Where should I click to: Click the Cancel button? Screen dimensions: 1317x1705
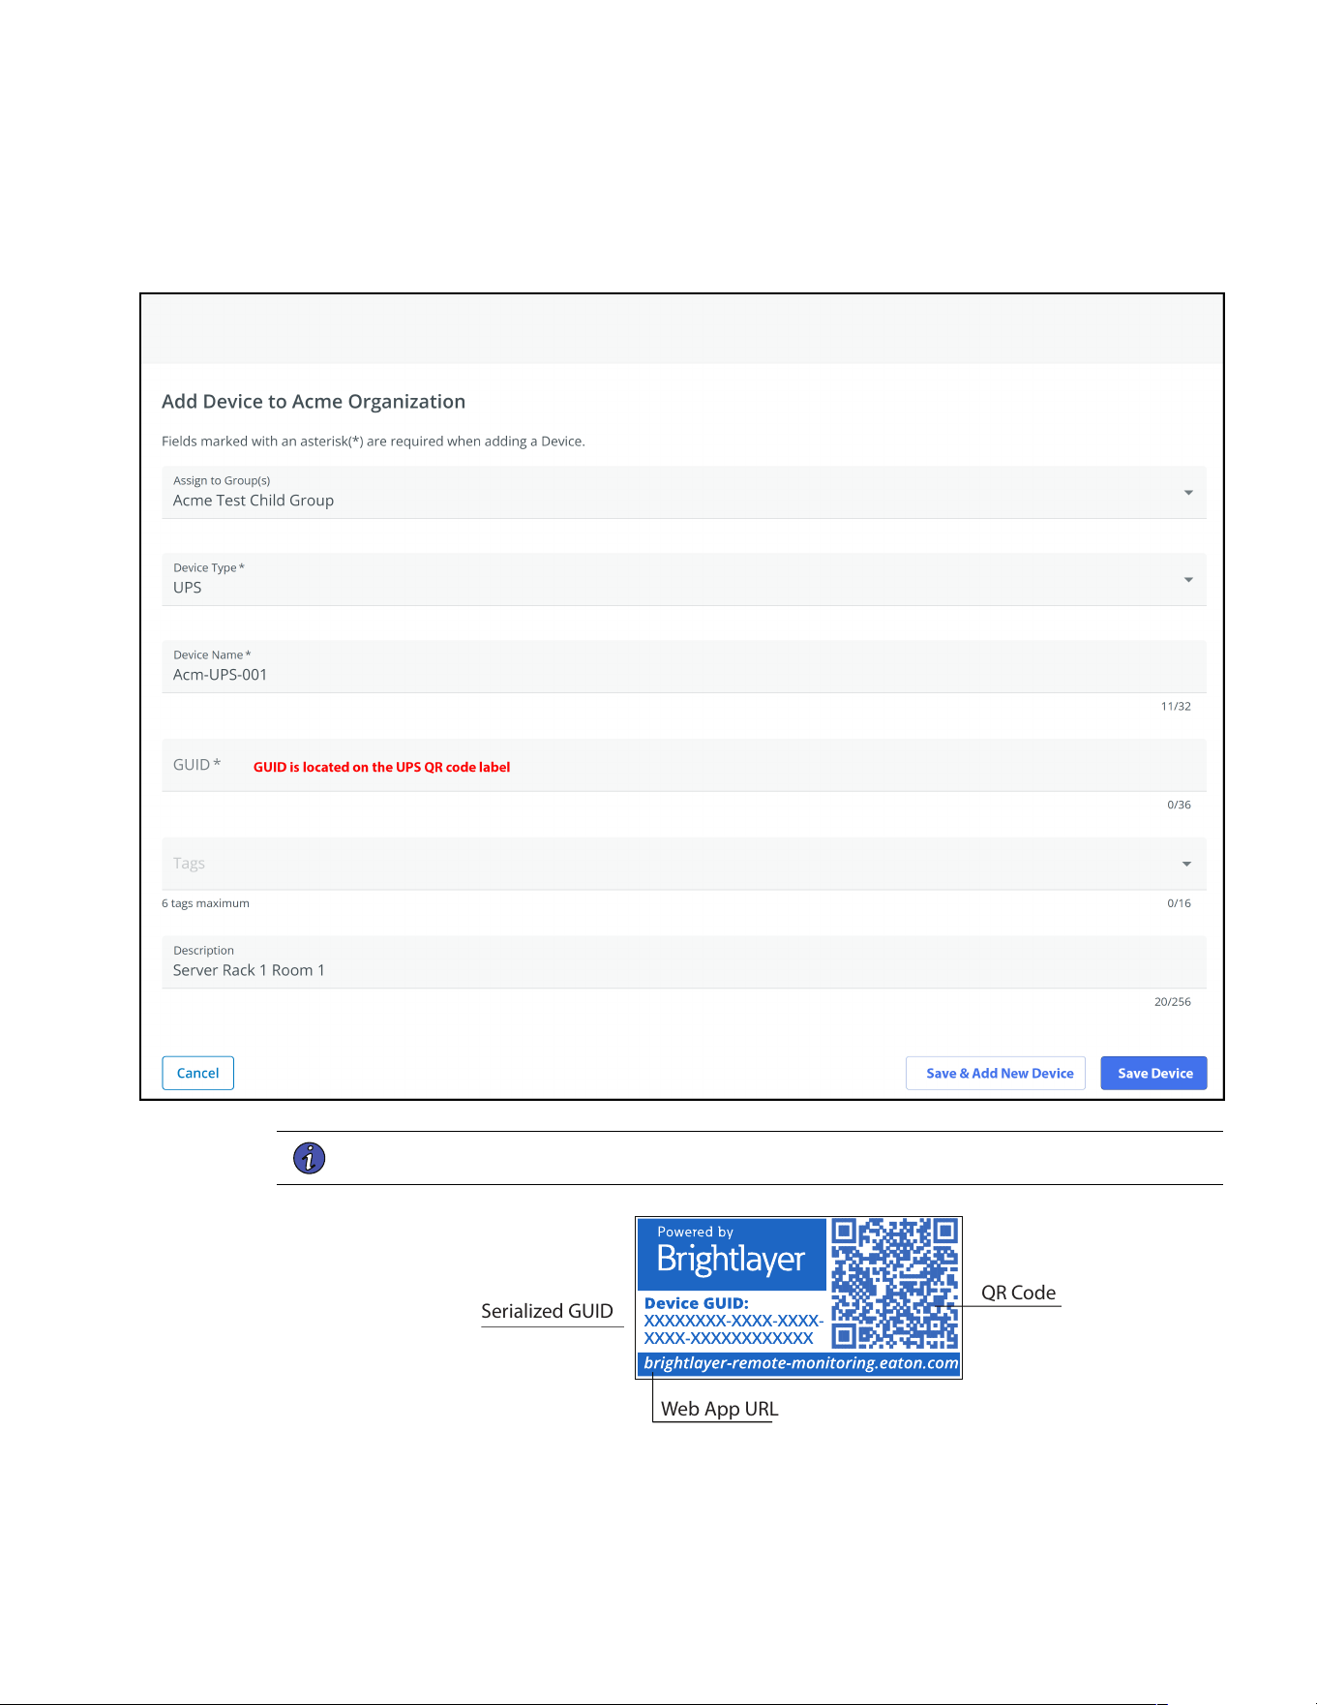[x=198, y=1073]
